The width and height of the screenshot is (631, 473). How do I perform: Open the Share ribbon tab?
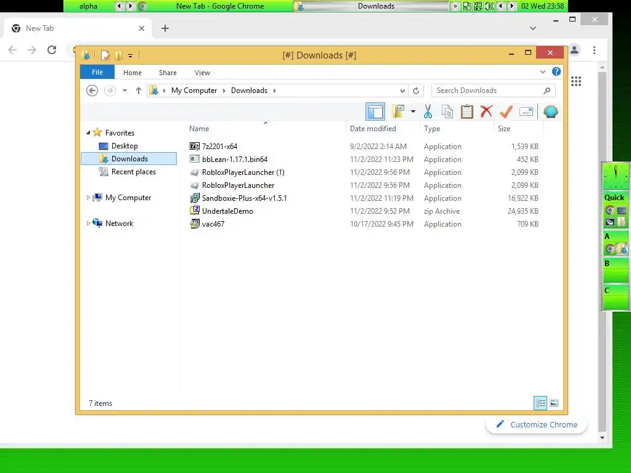[168, 73]
